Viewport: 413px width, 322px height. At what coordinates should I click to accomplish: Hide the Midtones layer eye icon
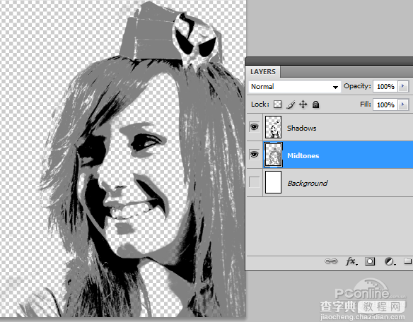254,155
